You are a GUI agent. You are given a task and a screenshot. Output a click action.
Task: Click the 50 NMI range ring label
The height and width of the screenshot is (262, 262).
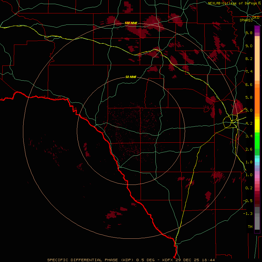click(131, 77)
